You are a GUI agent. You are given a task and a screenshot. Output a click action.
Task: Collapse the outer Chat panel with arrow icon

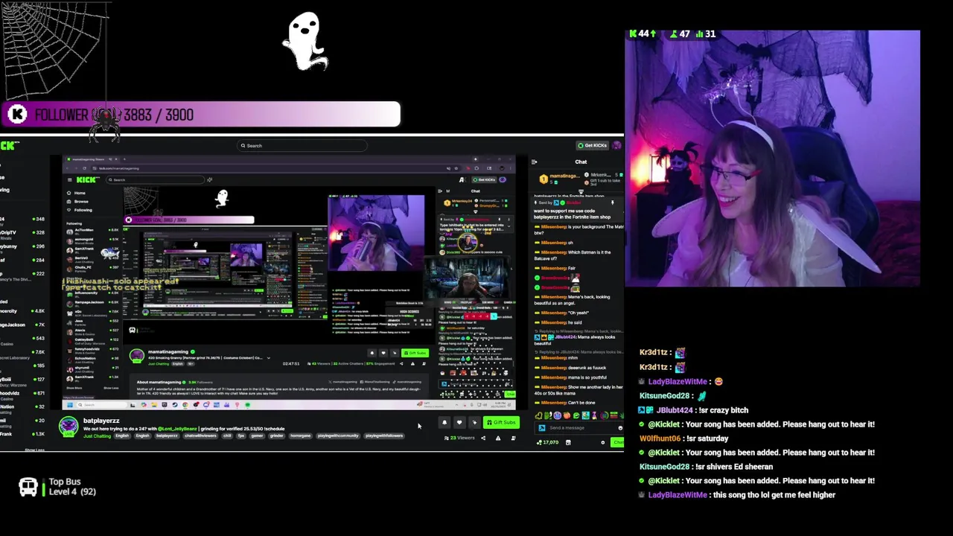[x=534, y=162]
